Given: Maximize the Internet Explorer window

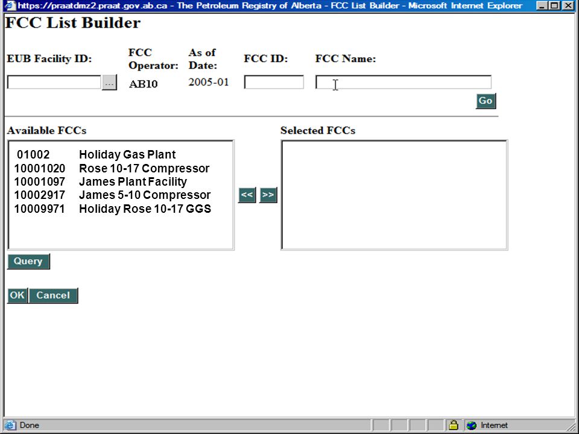Looking at the screenshot, I should tap(554, 5).
